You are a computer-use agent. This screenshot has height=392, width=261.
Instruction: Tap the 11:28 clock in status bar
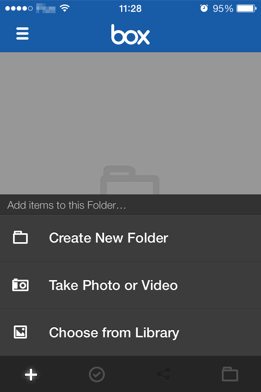click(x=130, y=9)
